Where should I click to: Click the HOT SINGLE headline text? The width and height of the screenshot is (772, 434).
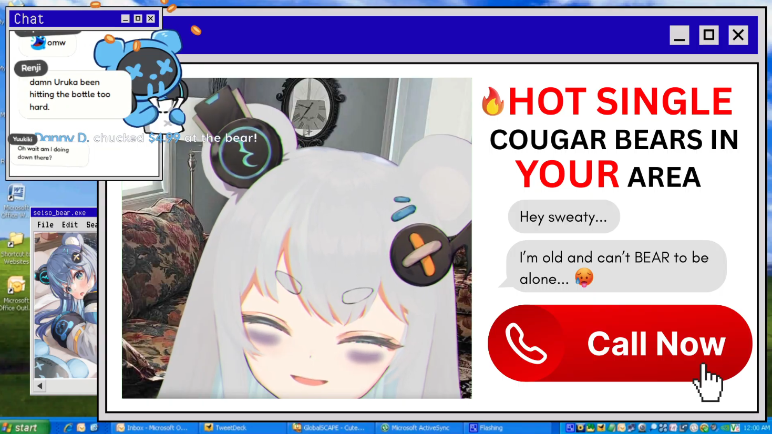tap(620, 101)
